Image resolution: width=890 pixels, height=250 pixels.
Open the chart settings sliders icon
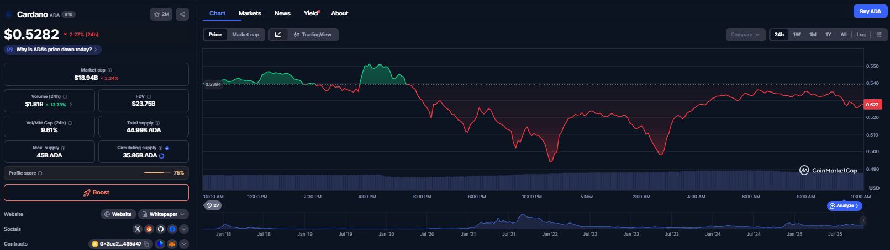879,35
